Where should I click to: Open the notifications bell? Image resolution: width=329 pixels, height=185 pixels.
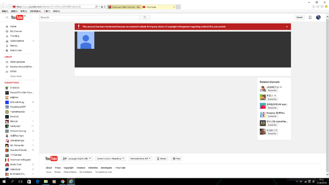(x=310, y=17)
